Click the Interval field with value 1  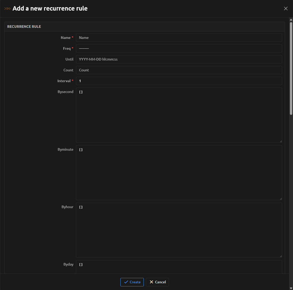pyautogui.click(x=179, y=81)
